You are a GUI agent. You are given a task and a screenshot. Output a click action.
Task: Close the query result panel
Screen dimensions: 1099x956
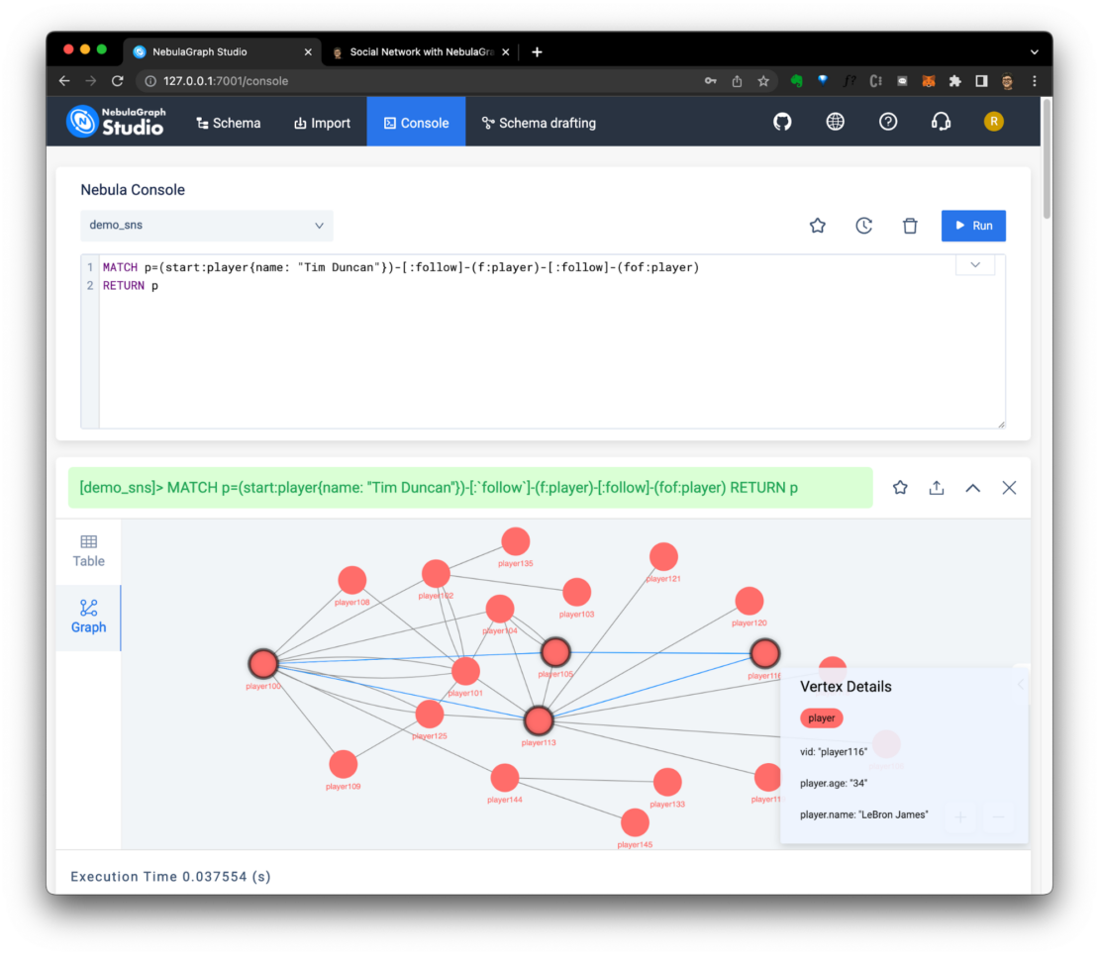click(1009, 488)
